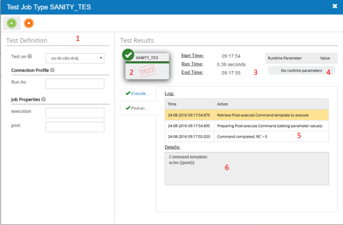This screenshot has height=225, width=343.
Task: Click the Runtime Parameter column header
Action: (284, 58)
